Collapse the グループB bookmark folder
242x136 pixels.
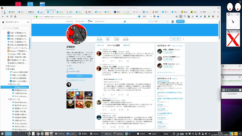click(9, 99)
